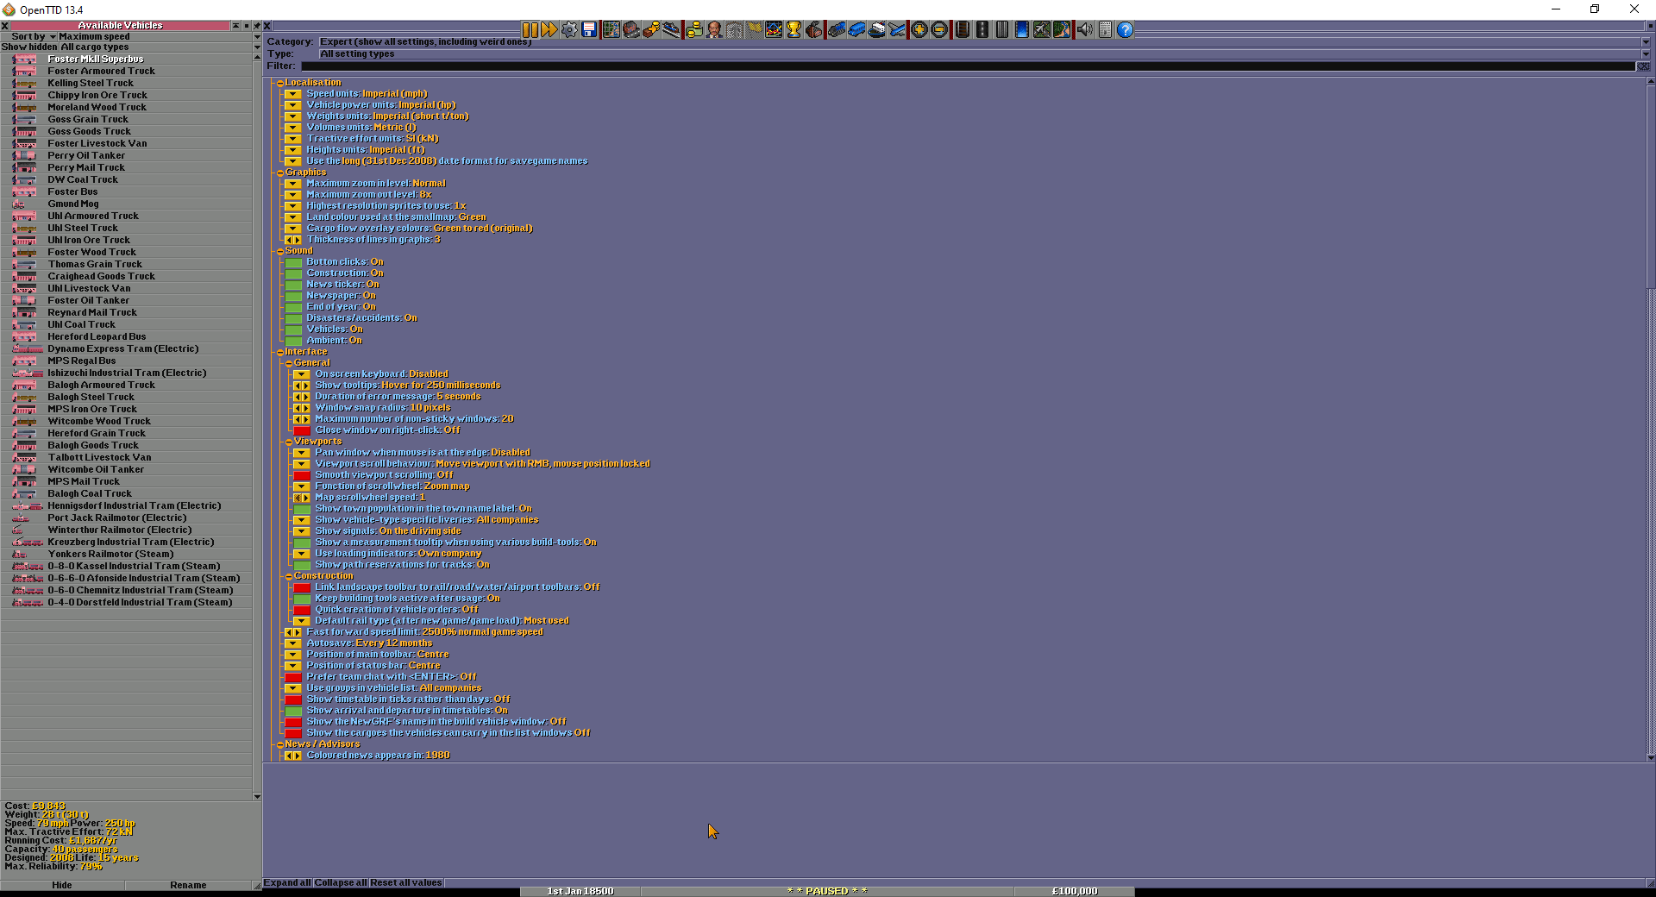The height and width of the screenshot is (897, 1656).
Task: Open the train list locomotive icon
Action: 836,30
